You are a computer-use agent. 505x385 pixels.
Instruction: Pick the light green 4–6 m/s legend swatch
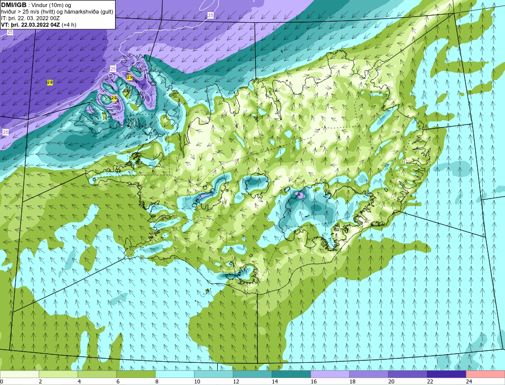(x=97, y=374)
